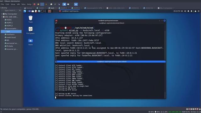Switch to the My Computer tab
The height and width of the screenshot is (113, 201).
coord(166,8)
